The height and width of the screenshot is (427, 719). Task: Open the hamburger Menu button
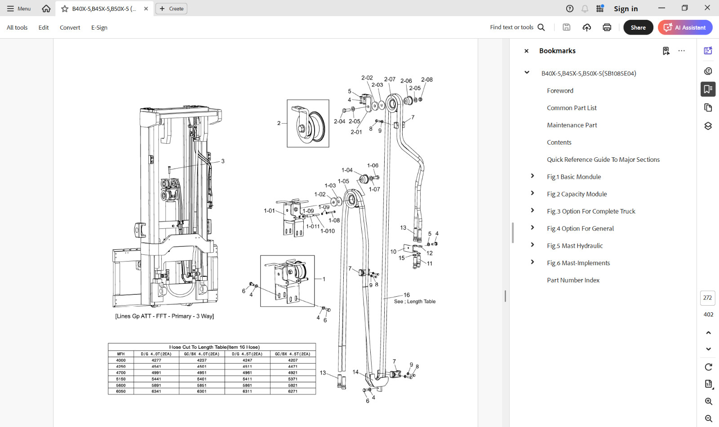click(19, 9)
